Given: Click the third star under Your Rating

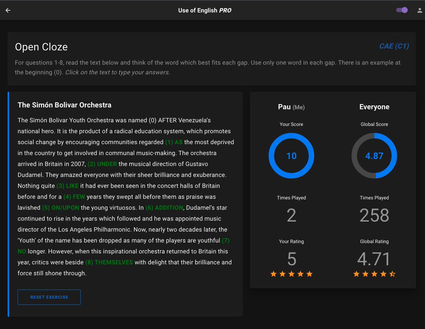Looking at the screenshot, I should pos(291,274).
